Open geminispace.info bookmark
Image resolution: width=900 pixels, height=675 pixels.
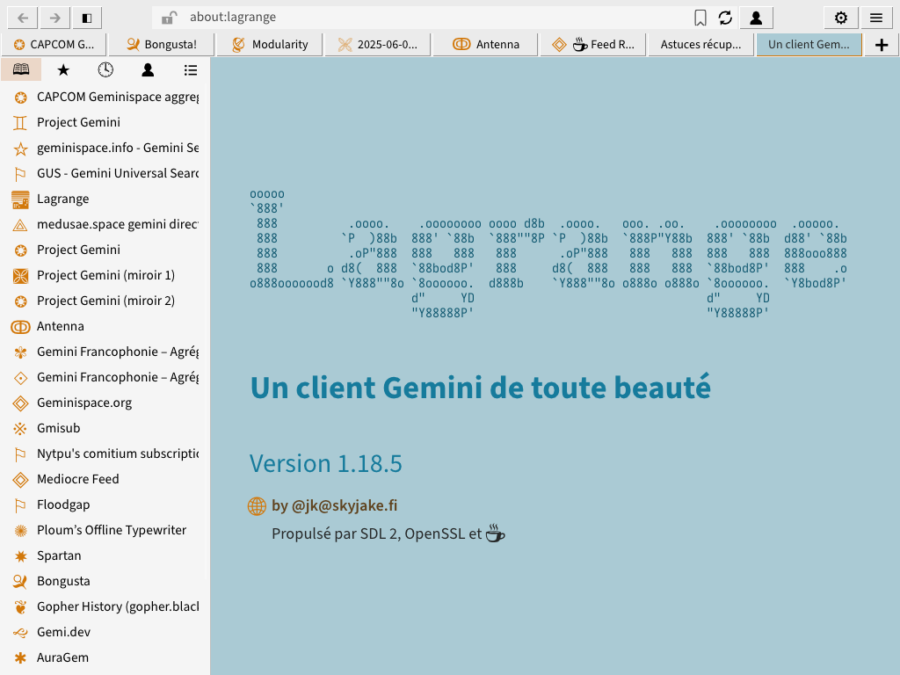tap(105, 148)
